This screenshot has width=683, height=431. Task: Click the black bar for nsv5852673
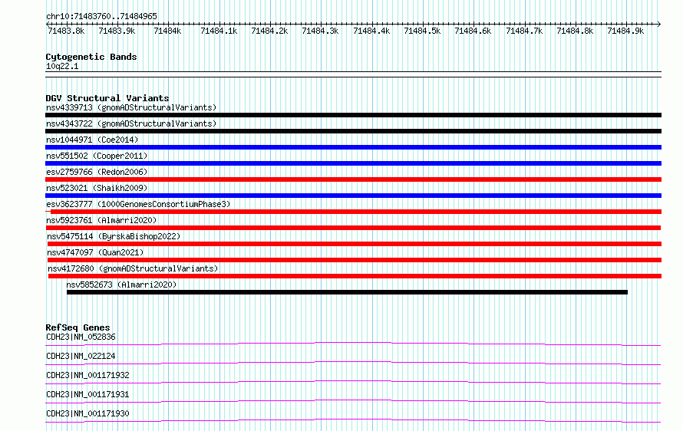(347, 292)
